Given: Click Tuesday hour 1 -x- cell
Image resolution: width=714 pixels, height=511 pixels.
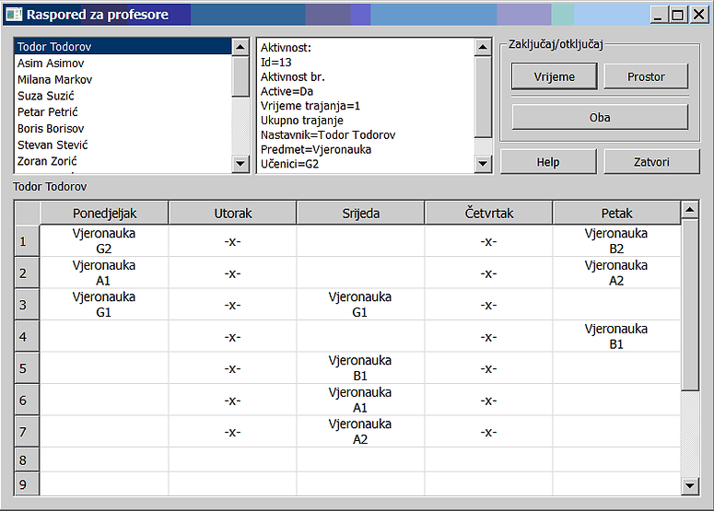Looking at the screenshot, I should click(233, 241).
